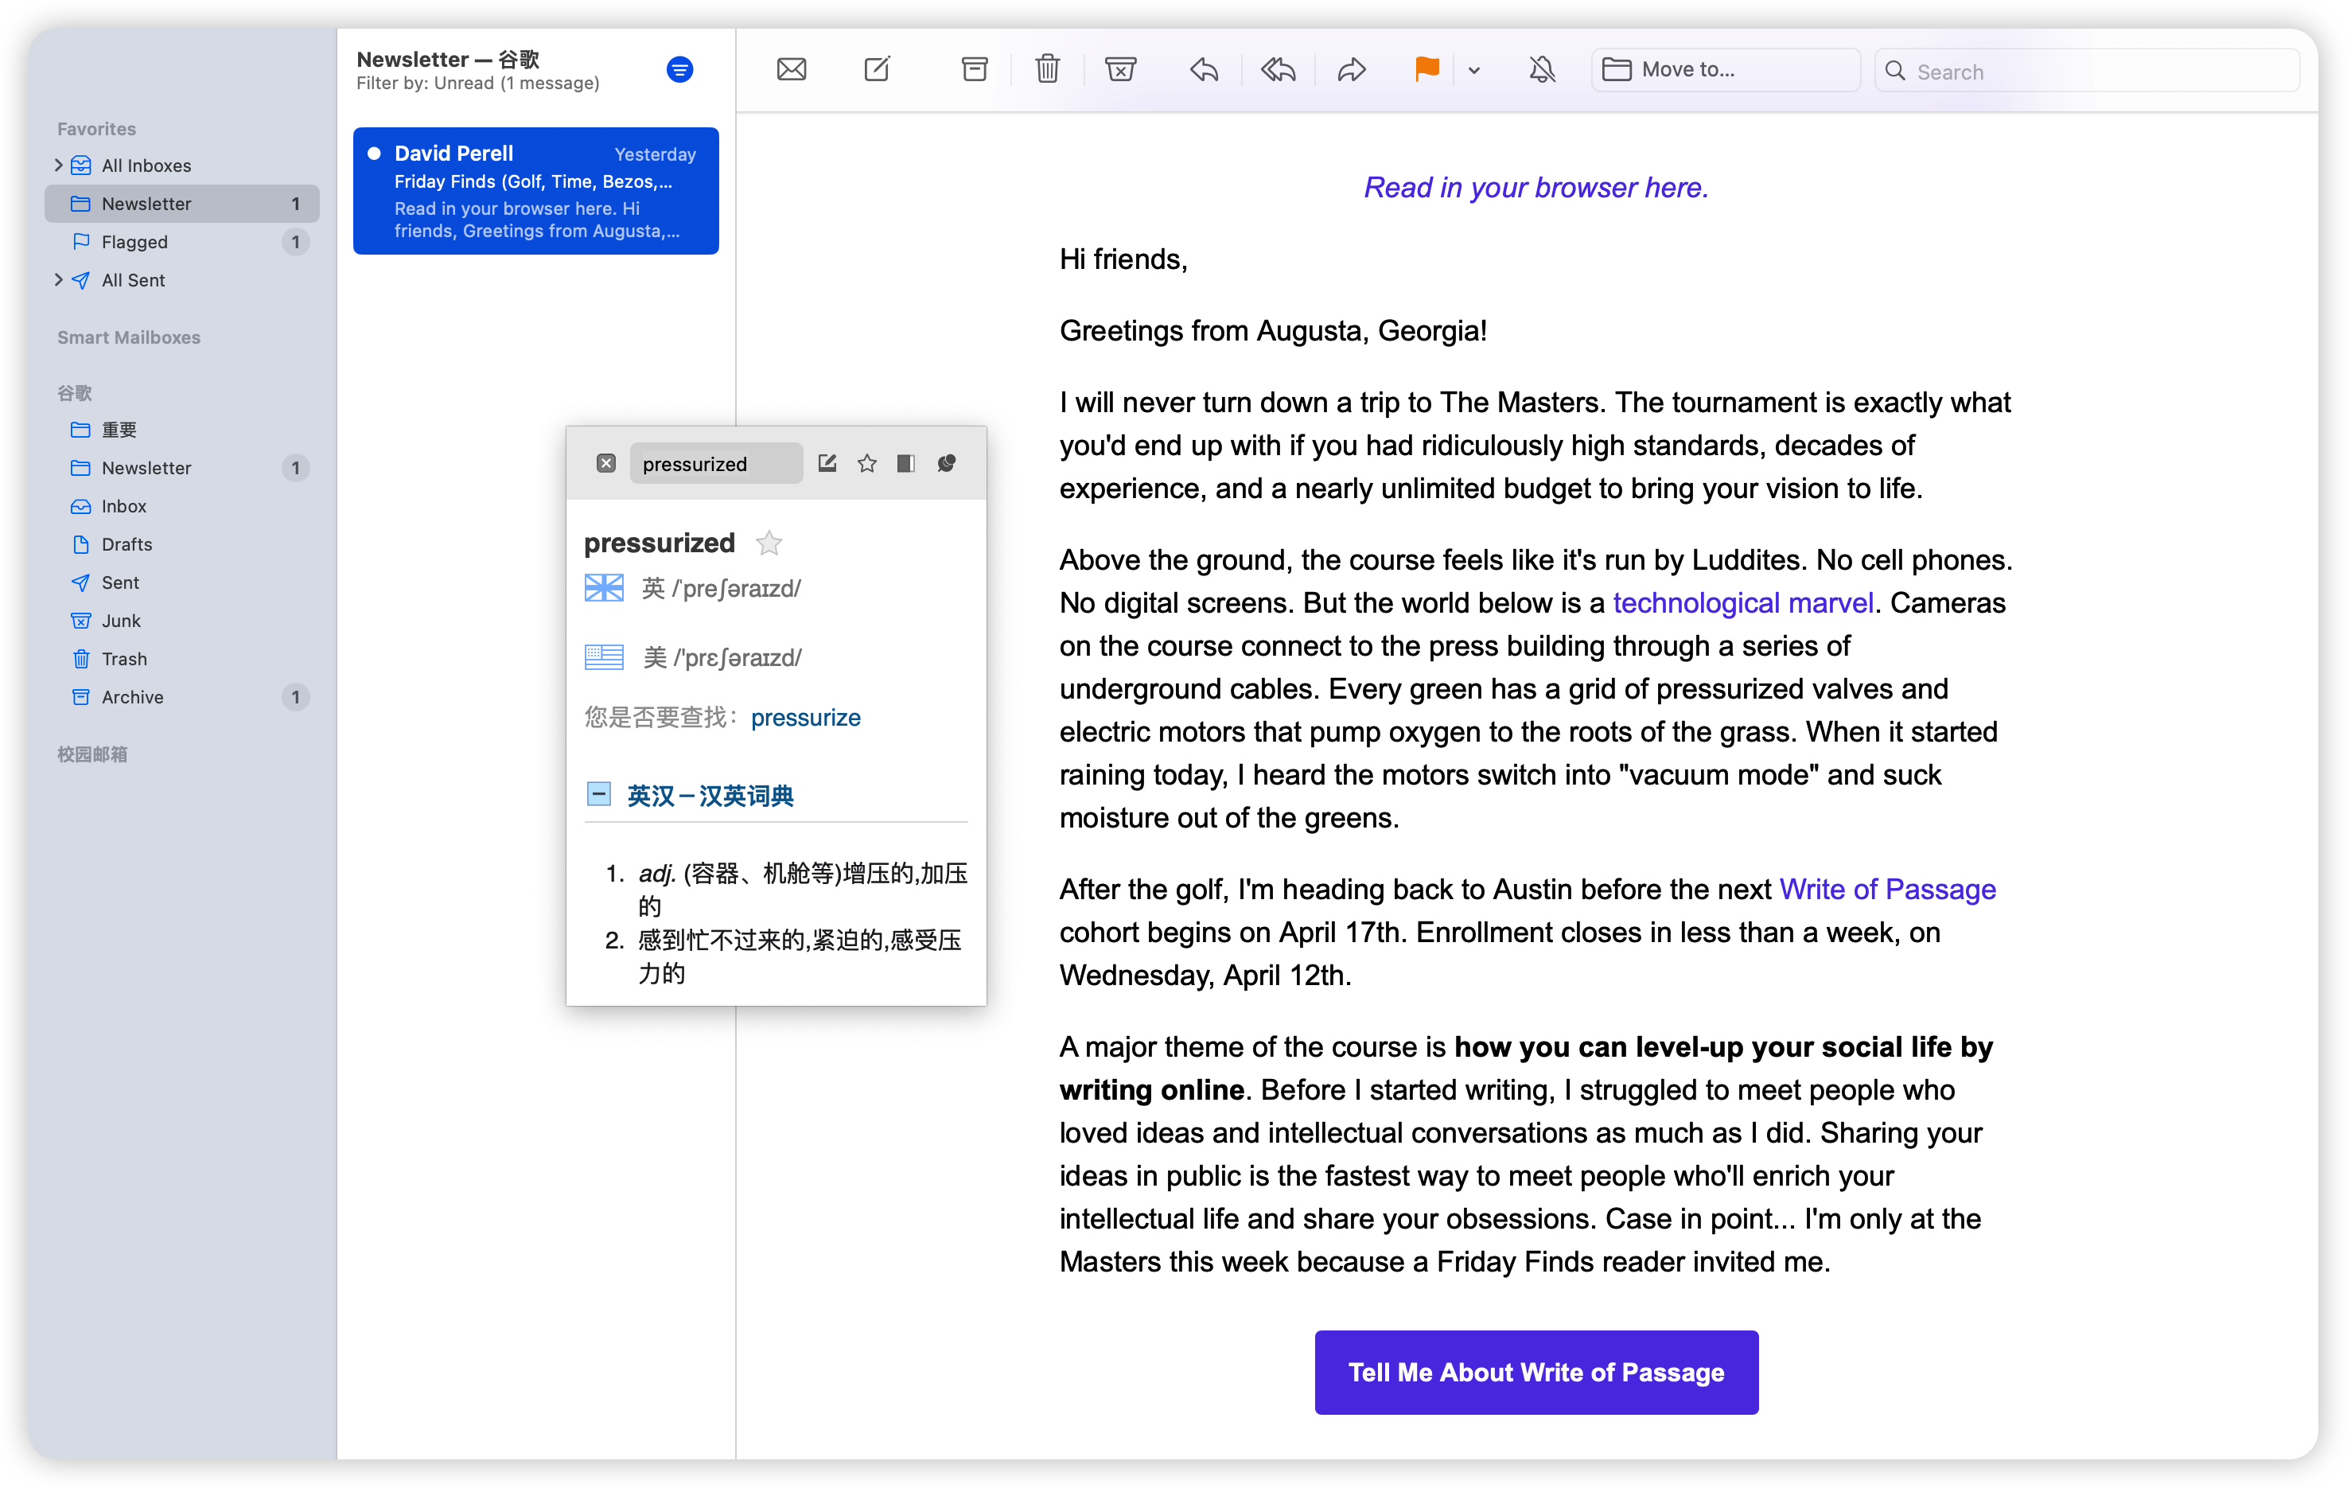The height and width of the screenshot is (1488, 2347).
Task: Open flag color dropdown arrow
Action: point(1473,70)
